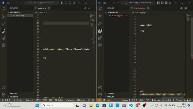Open Explorer more actions in left window
This screenshot has height=109, width=193.
29,8
